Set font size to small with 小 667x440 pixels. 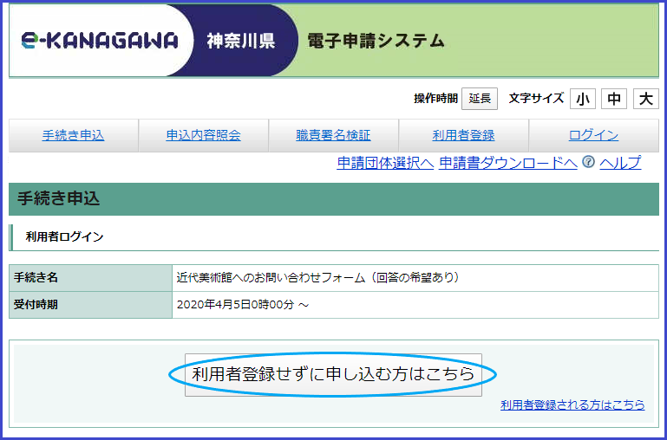pyautogui.click(x=582, y=99)
